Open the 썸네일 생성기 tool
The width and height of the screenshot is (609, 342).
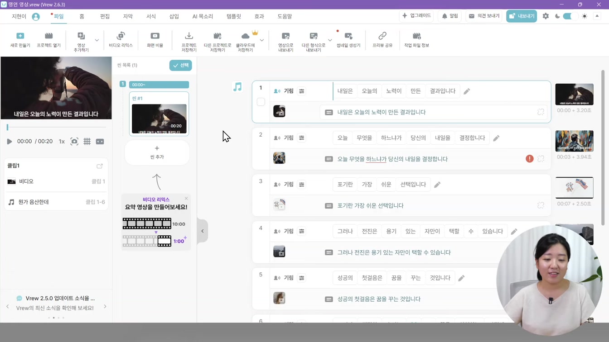click(348, 40)
